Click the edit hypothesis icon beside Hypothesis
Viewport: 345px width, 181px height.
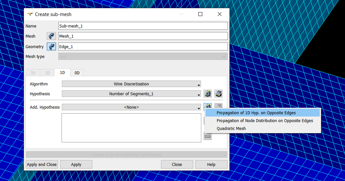[218, 94]
